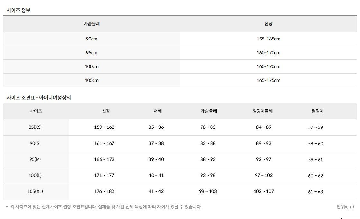Click the 엉덩이둘레 column header
Image resolution: width=360 pixels, height=219 pixels.
point(262,111)
